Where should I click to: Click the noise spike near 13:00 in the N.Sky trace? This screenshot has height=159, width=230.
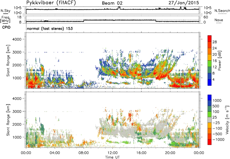[x=119, y=8]
